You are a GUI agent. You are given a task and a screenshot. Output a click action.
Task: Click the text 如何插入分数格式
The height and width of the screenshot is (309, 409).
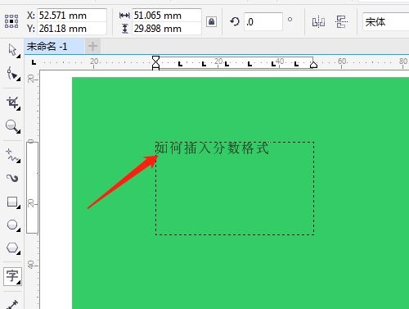[x=212, y=148]
